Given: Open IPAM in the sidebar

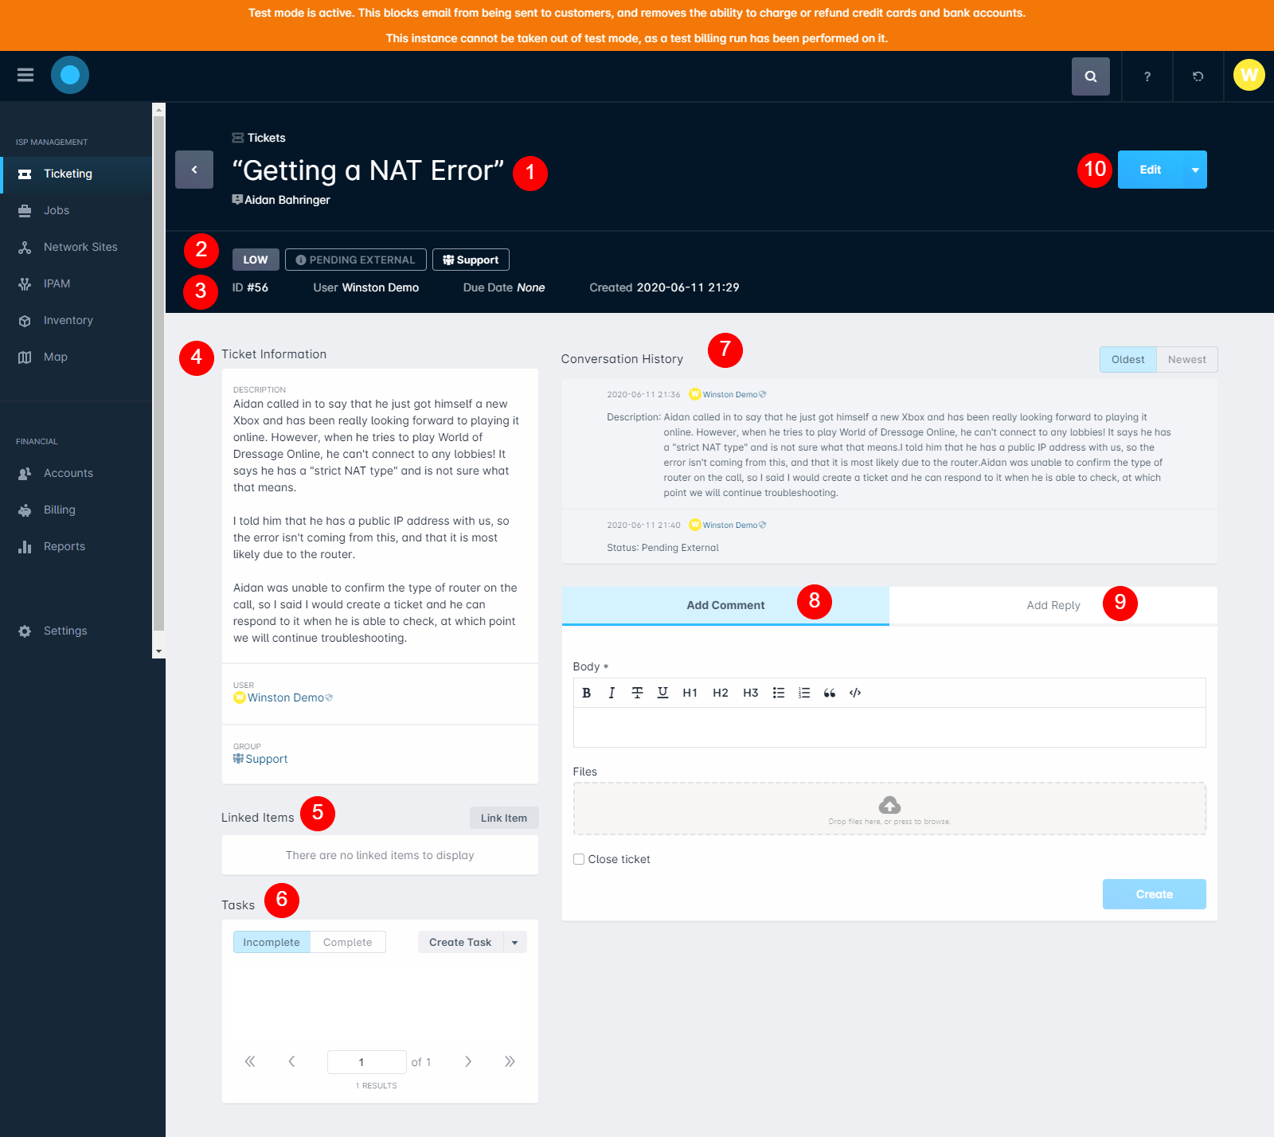Looking at the screenshot, I should (76, 283).
